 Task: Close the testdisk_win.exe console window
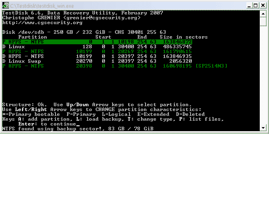263,6
